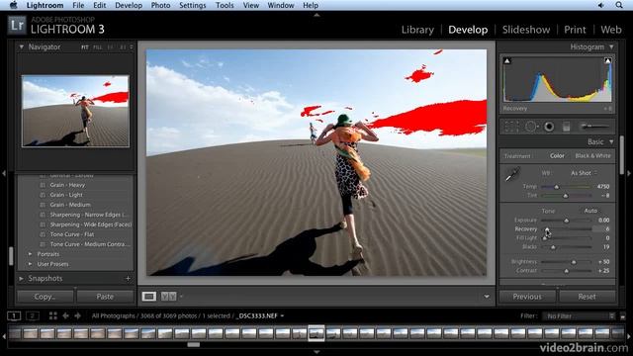Open the volume control in menu bar
This screenshot has height=356, width=633.
click(600, 5)
